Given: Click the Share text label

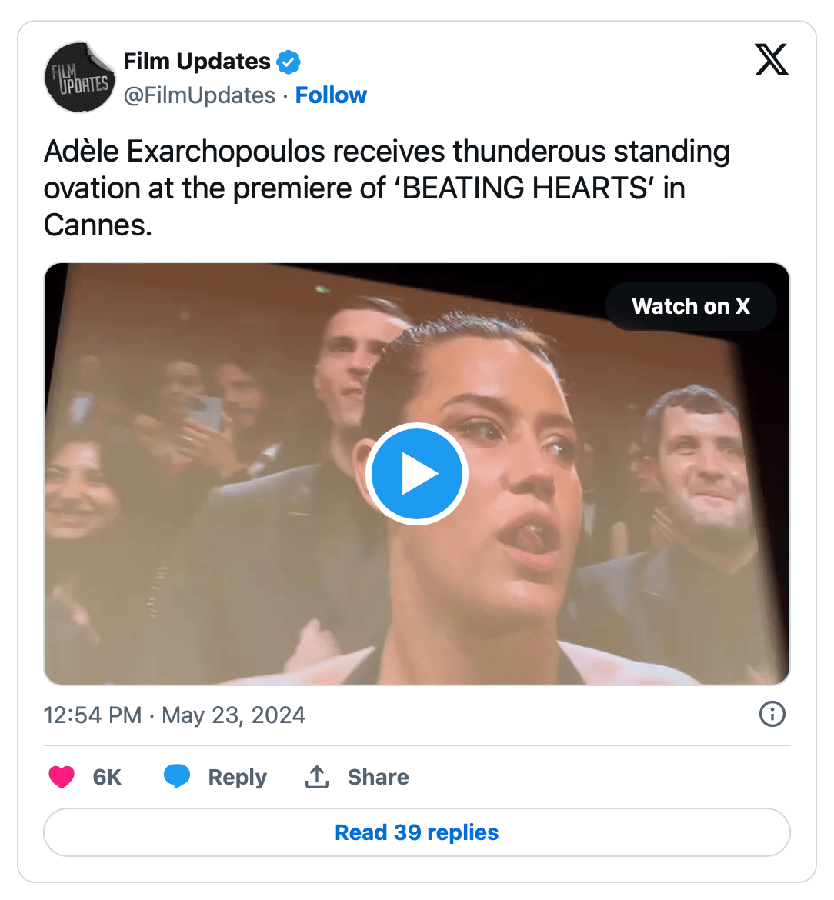Looking at the screenshot, I should pos(379,777).
